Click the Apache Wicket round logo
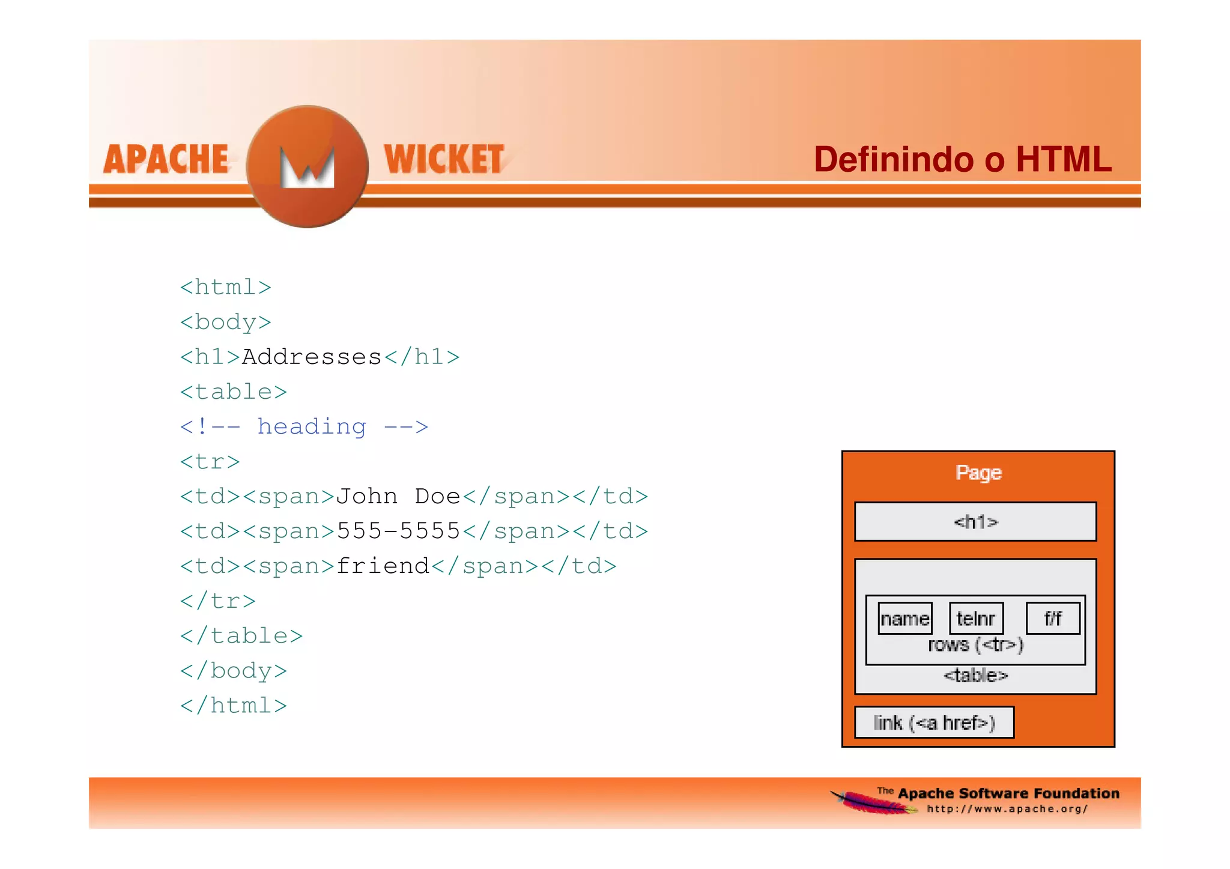This screenshot has height=869, width=1230. tap(307, 166)
